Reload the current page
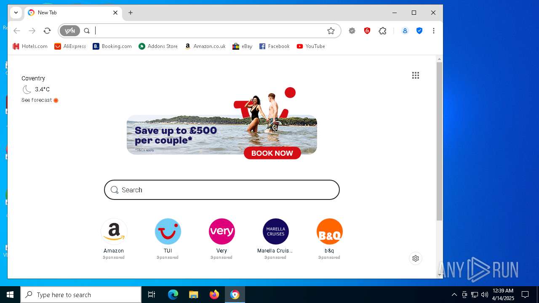Screen dimensions: 539x303 click(x=47, y=31)
